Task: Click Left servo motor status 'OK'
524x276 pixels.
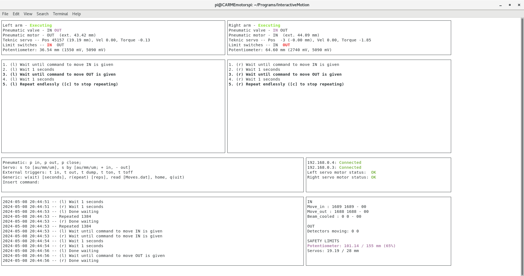Action: (373, 173)
